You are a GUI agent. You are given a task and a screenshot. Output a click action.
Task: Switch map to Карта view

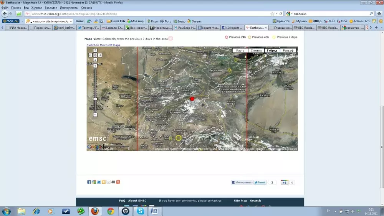(x=240, y=51)
